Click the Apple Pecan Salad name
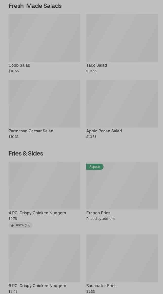The image size is (163, 294). click(x=104, y=131)
